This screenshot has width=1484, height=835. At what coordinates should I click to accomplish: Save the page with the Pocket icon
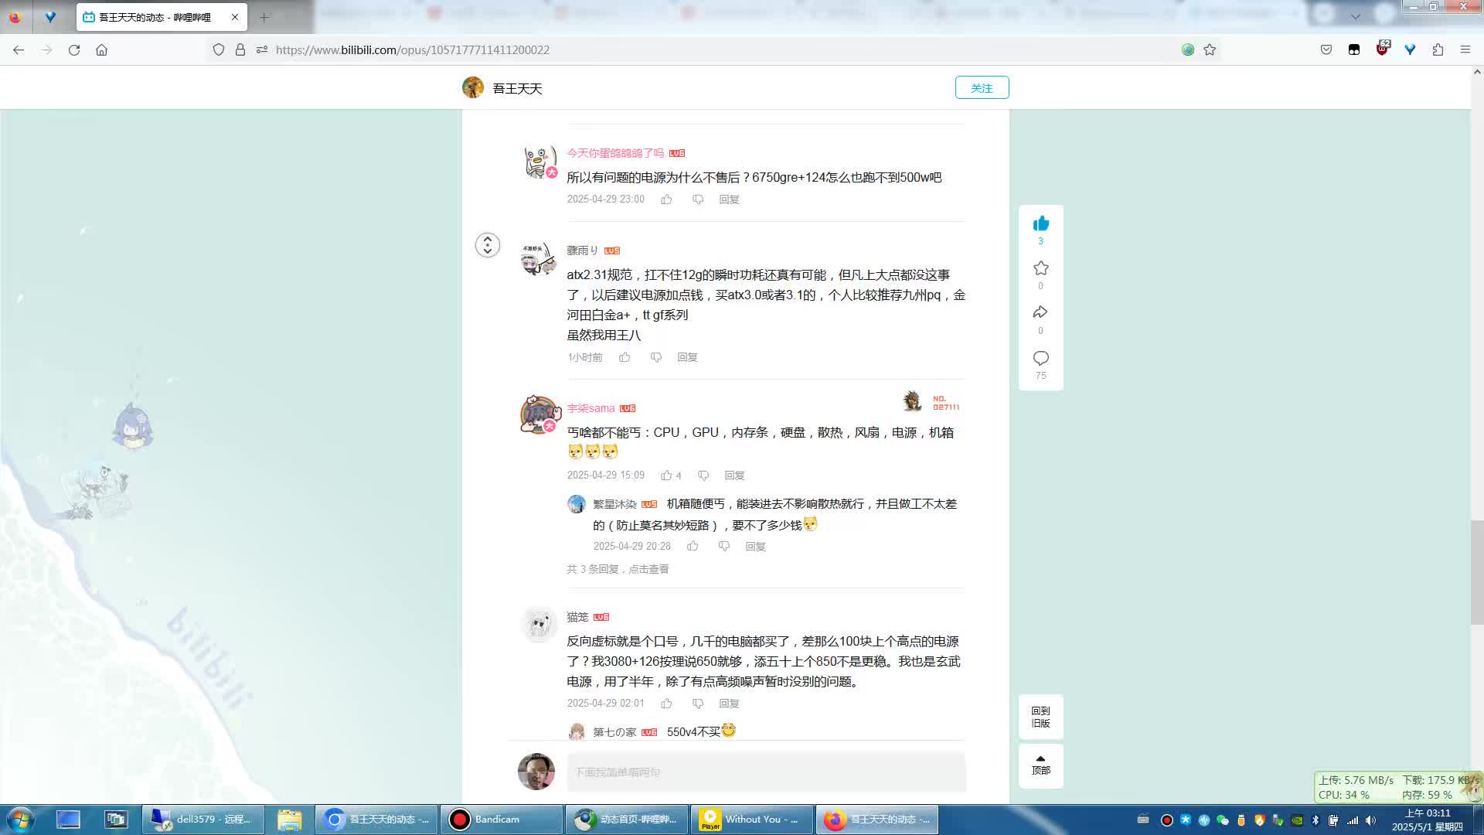pyautogui.click(x=1326, y=49)
